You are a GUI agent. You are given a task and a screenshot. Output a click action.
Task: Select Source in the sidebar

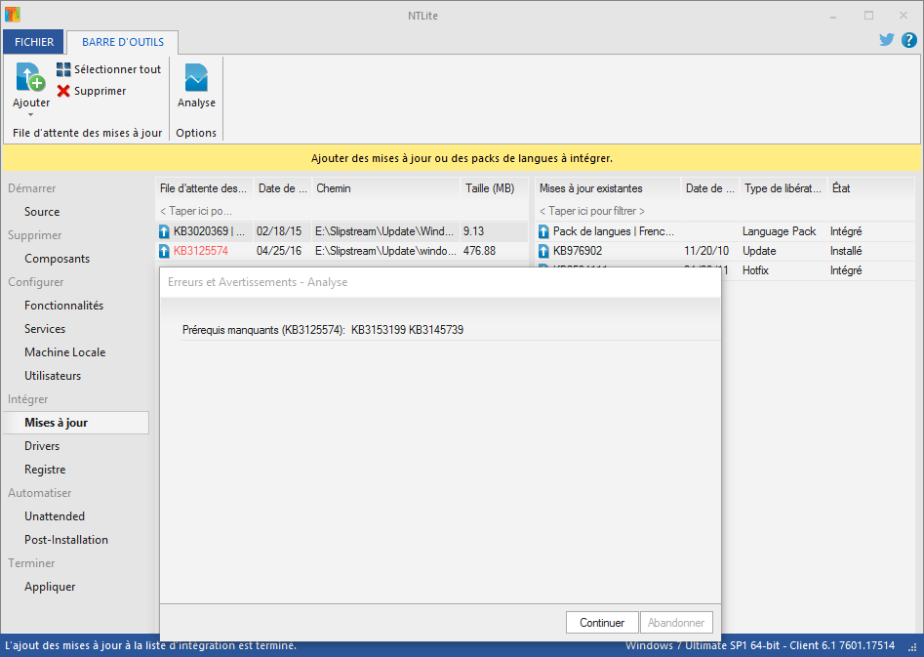pyautogui.click(x=42, y=212)
